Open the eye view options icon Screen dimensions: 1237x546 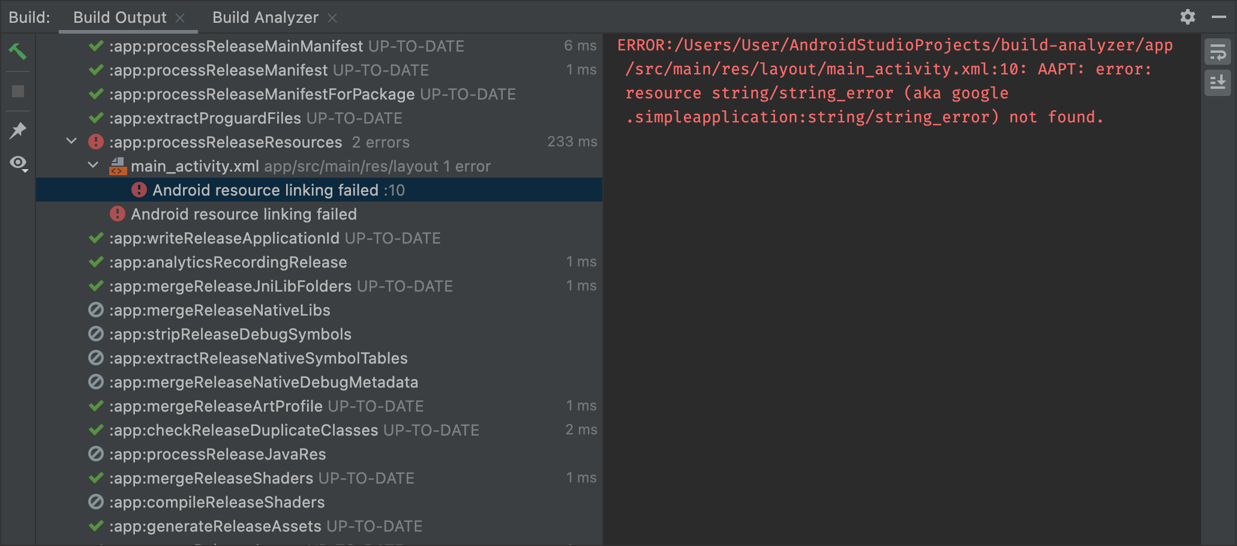click(19, 163)
